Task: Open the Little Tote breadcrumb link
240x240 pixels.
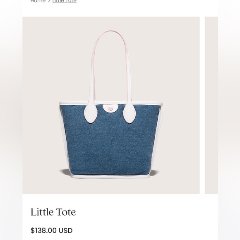Action: [x=65, y=1]
